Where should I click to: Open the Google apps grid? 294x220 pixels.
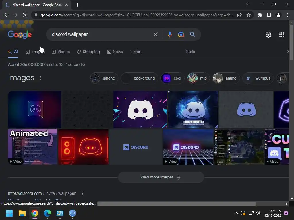281,35
